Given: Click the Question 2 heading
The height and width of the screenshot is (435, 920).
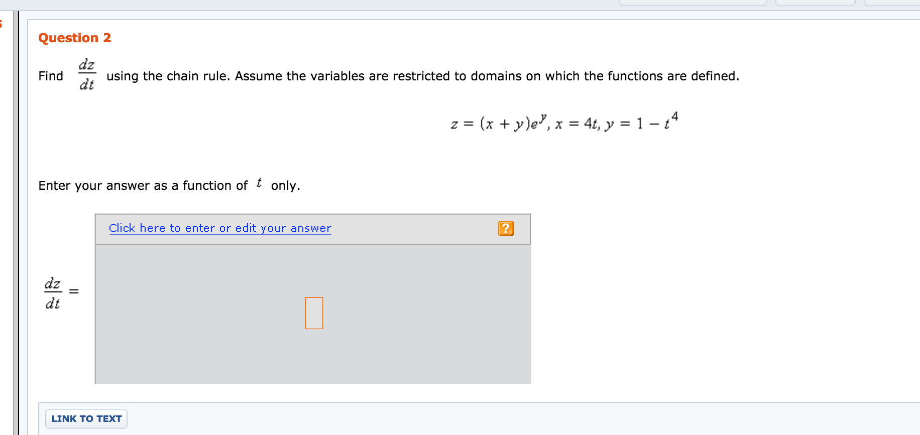Looking at the screenshot, I should pyautogui.click(x=75, y=38).
